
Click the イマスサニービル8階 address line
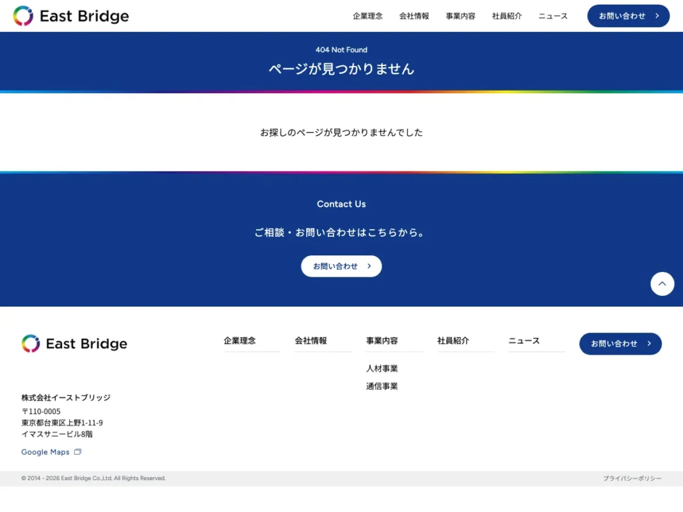click(57, 434)
